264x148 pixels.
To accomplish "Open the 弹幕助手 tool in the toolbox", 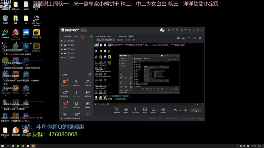I will (65, 83).
